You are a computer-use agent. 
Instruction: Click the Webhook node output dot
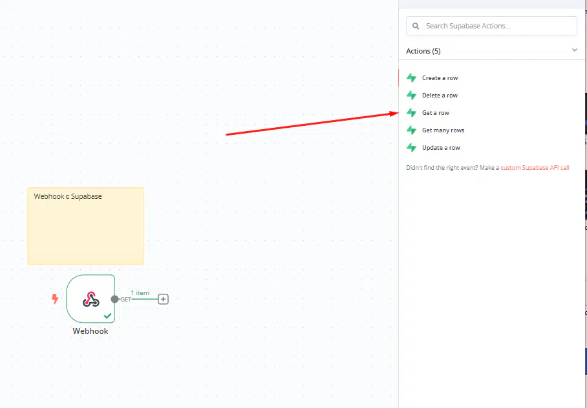pyautogui.click(x=114, y=299)
